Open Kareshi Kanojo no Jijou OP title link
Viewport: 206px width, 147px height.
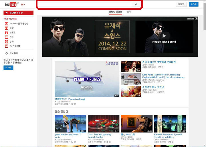tap(168, 136)
